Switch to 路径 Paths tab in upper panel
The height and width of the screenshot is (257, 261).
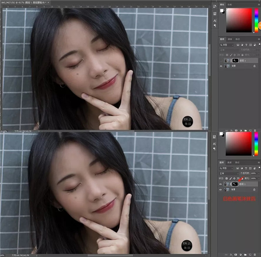pos(238,39)
